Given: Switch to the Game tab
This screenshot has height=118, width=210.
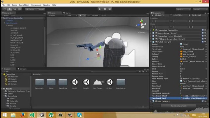Looking at the screenshot, I should pos(67,13).
